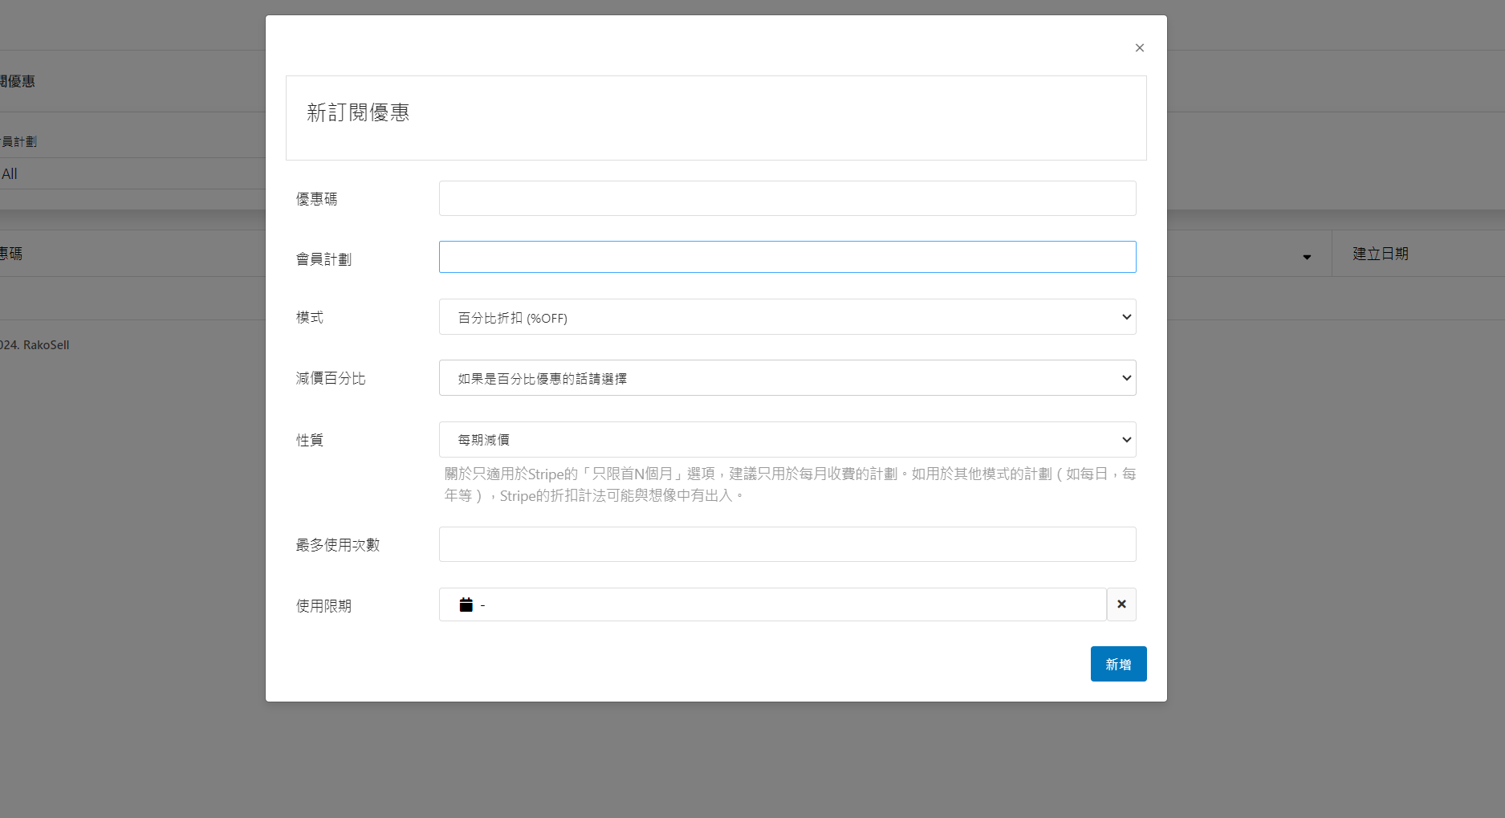
Task: Click the 建立日期 column header
Action: (1380, 254)
